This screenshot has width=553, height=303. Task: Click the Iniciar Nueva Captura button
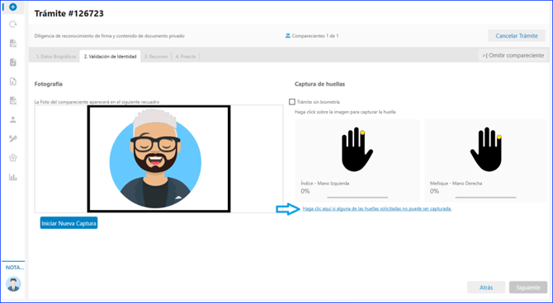point(69,223)
